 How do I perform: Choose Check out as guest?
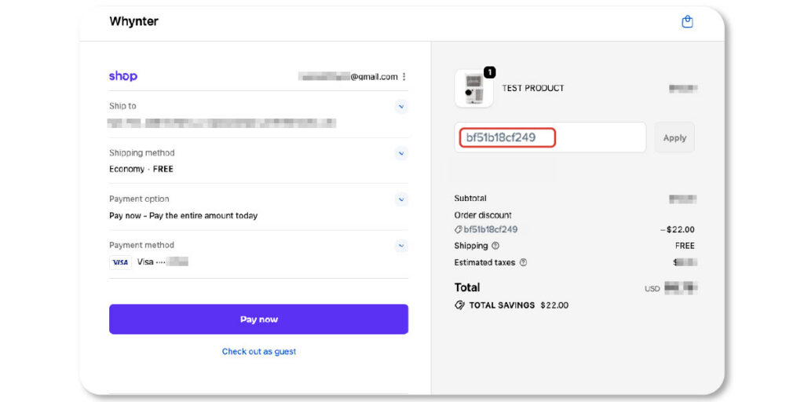[259, 352]
